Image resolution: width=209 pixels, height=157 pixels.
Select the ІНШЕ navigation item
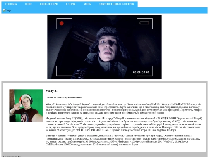(28, 4)
